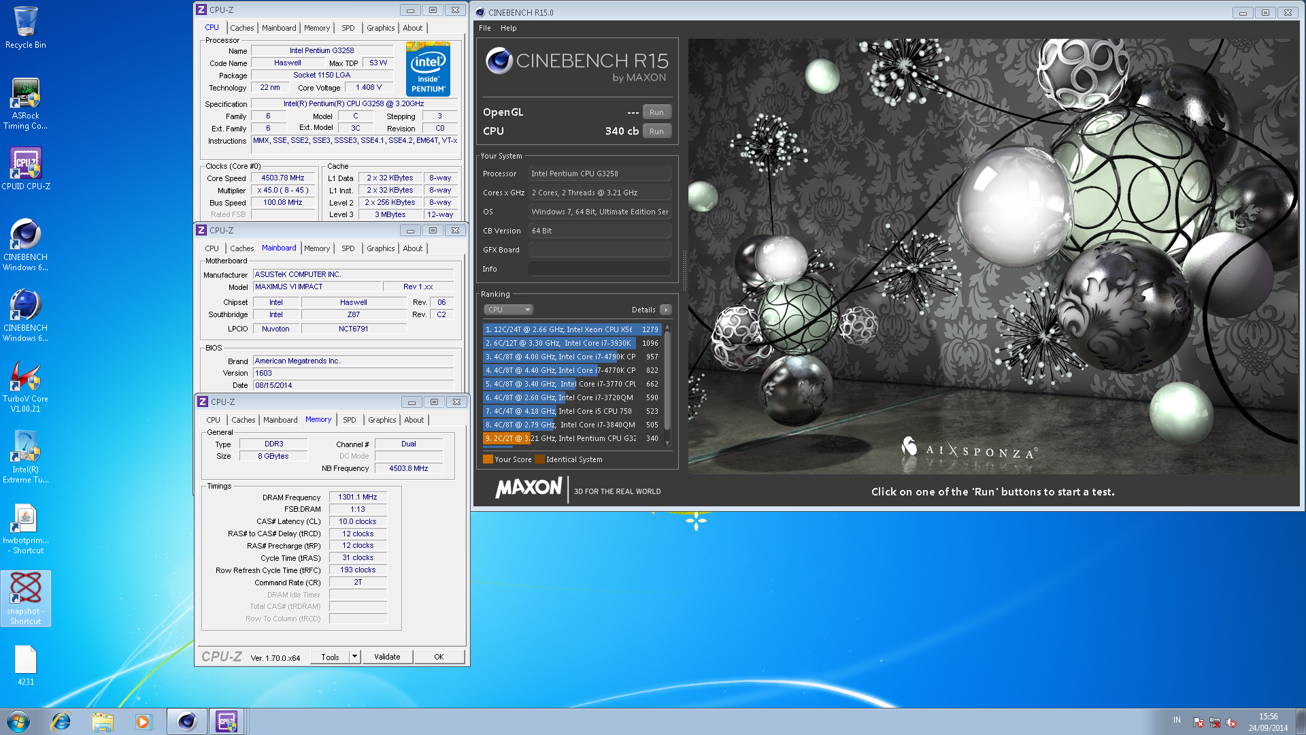1306x735 pixels.
Task: Select 4C/8T @ 2.79 GHz i7-3840QM entry
Action: 572,425
